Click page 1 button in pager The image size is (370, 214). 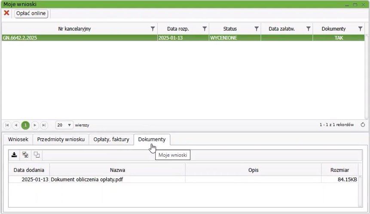pos(25,125)
